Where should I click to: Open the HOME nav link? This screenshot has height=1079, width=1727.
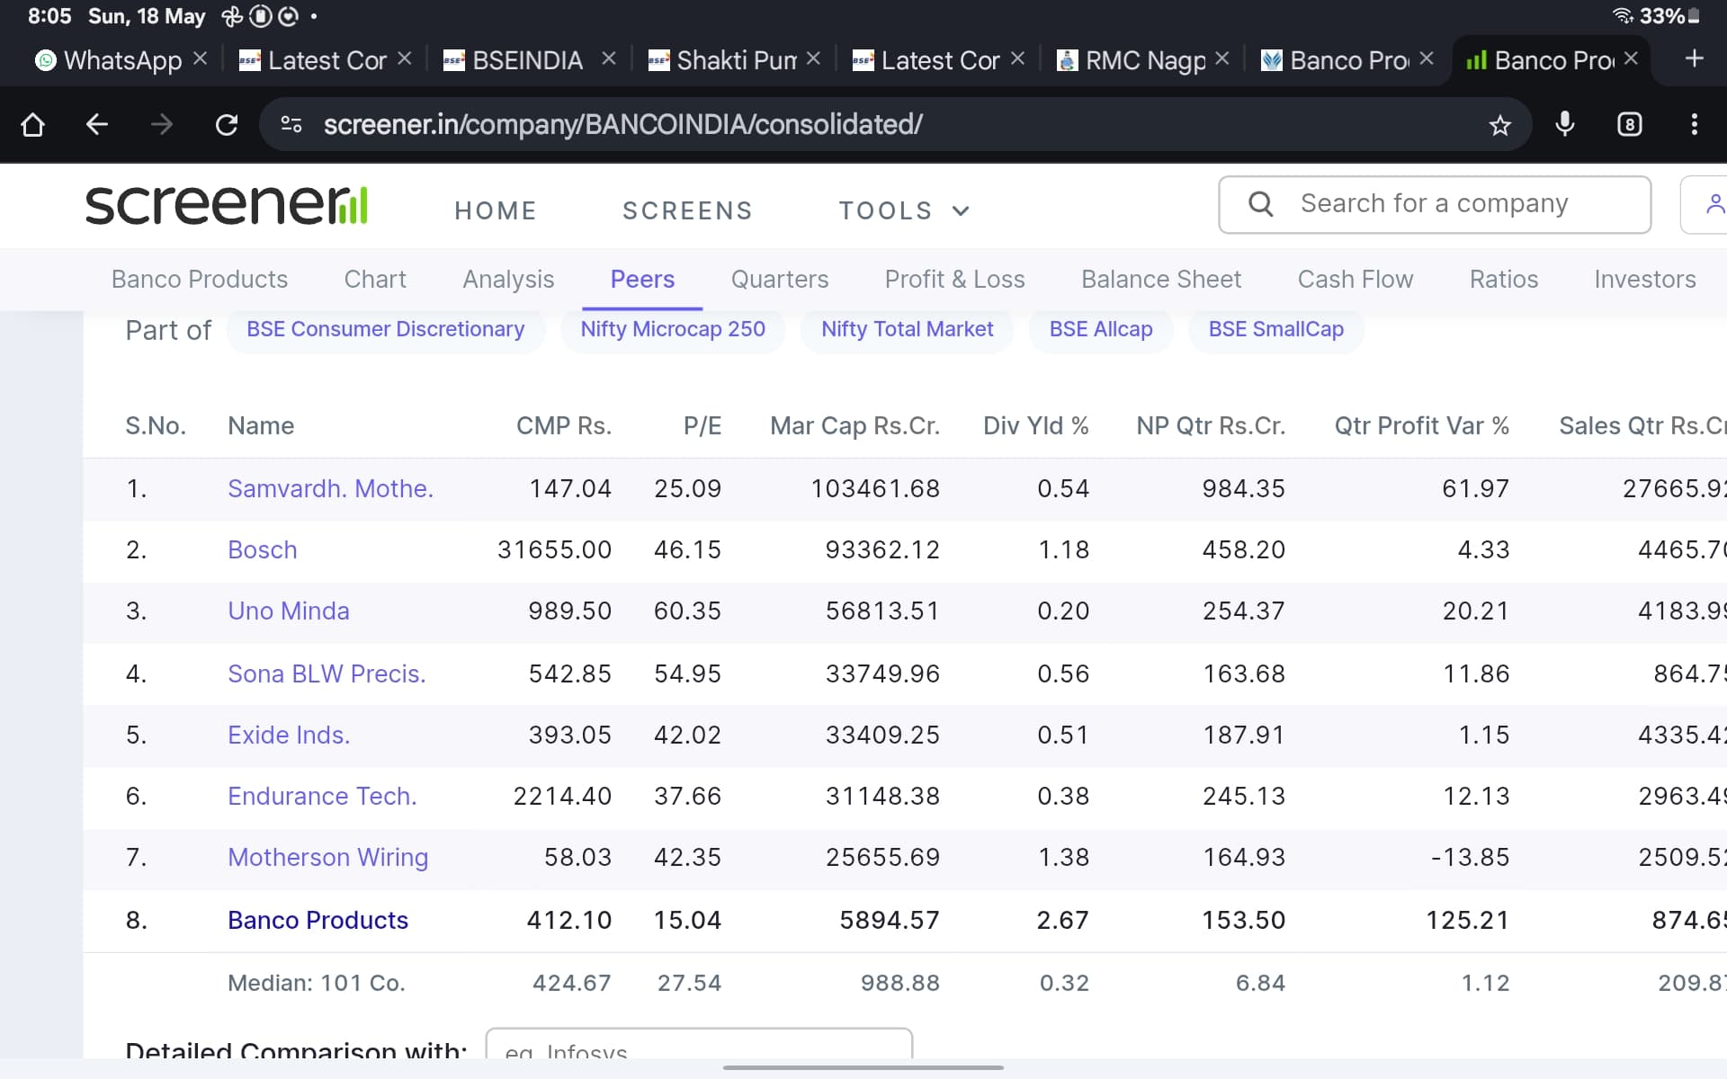(496, 210)
